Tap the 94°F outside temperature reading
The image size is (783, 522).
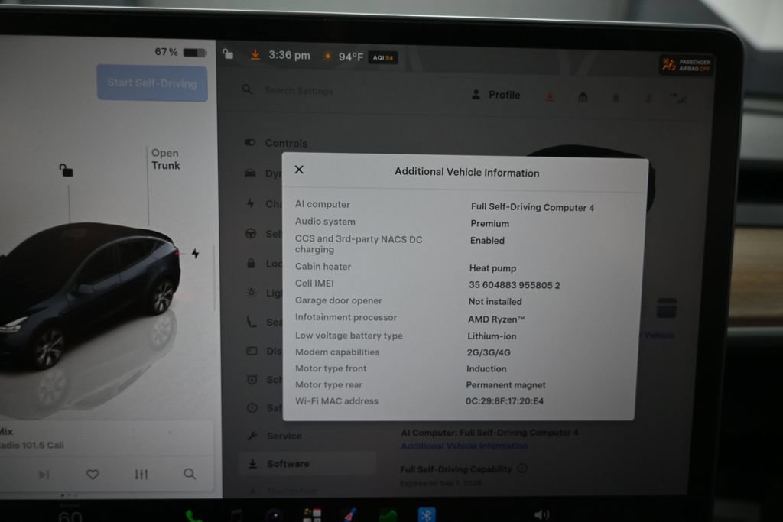(350, 57)
